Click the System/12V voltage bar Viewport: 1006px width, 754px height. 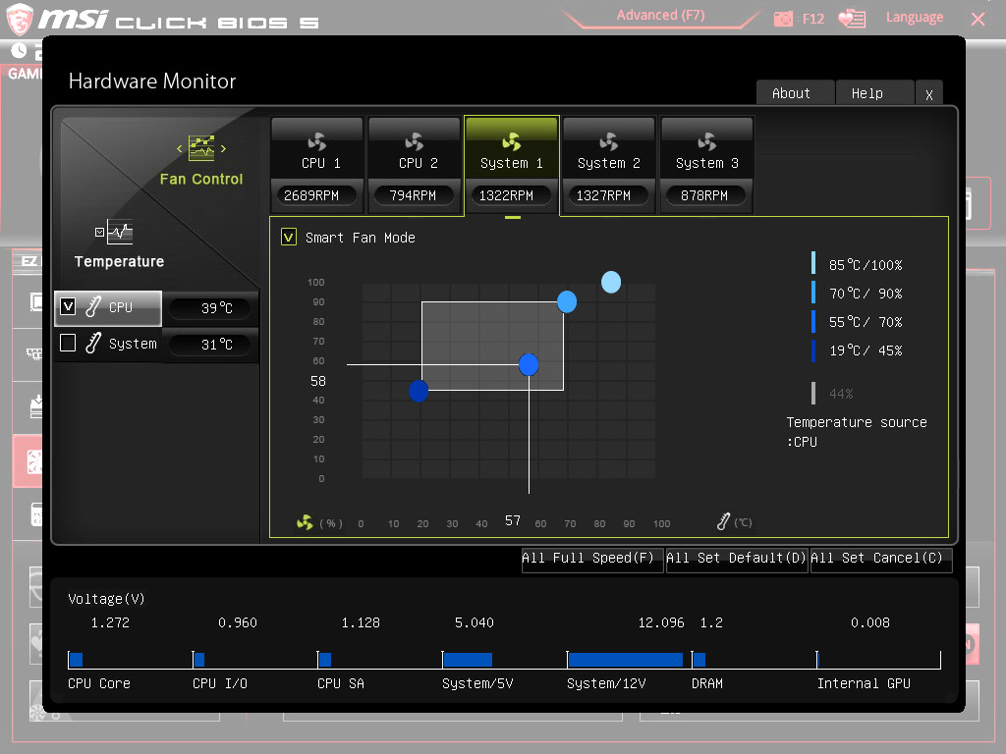pos(626,660)
